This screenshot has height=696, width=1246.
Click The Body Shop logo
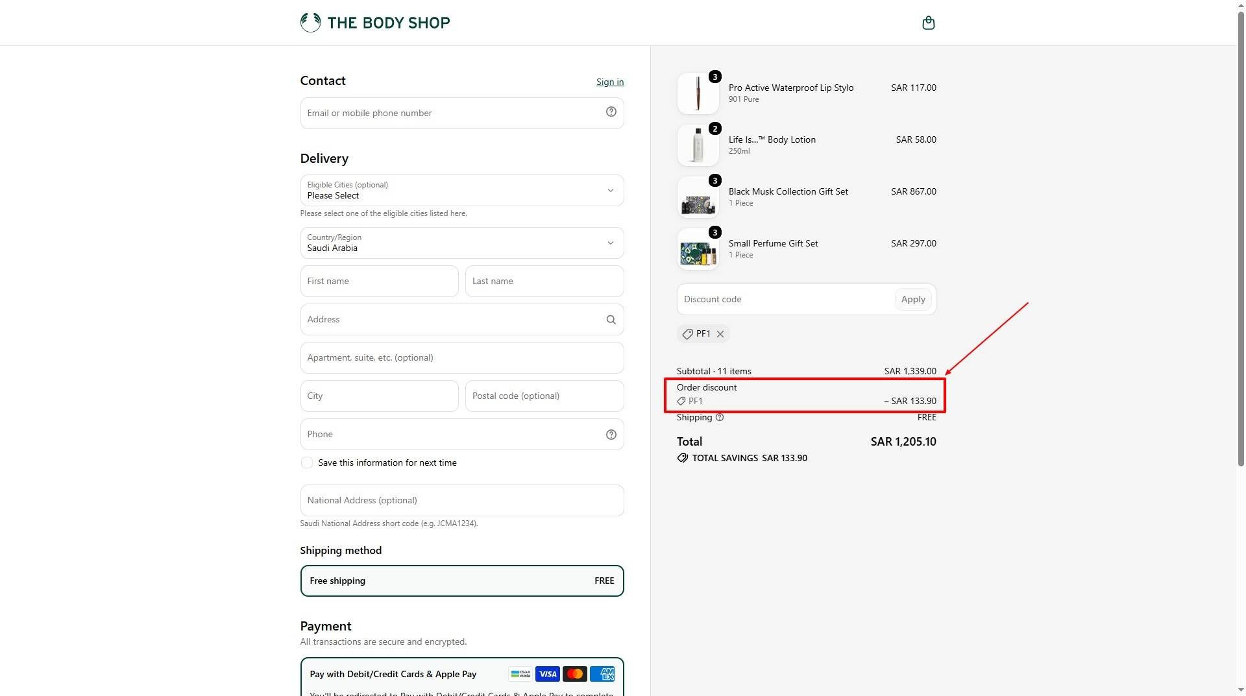coord(375,23)
